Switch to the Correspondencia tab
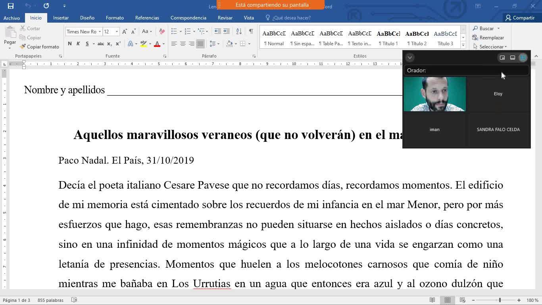Viewport: 542px width, 305px height. point(188,18)
